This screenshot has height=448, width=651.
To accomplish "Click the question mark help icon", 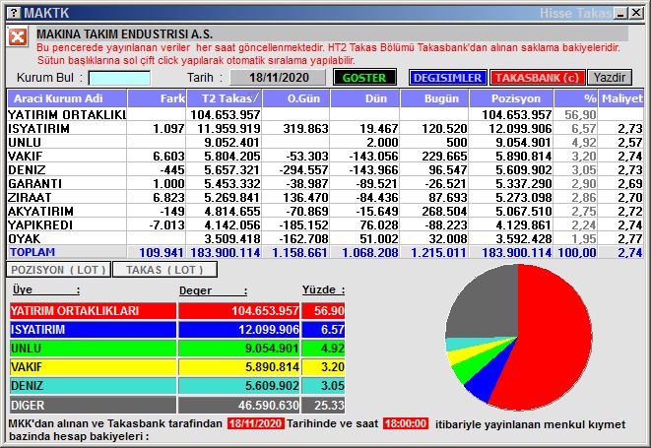I will click(x=14, y=13).
